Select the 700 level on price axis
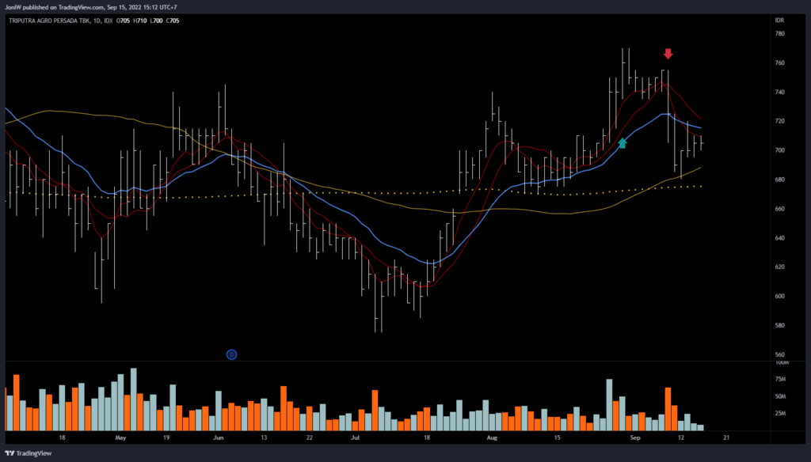This screenshot has height=462, width=811. (x=779, y=150)
